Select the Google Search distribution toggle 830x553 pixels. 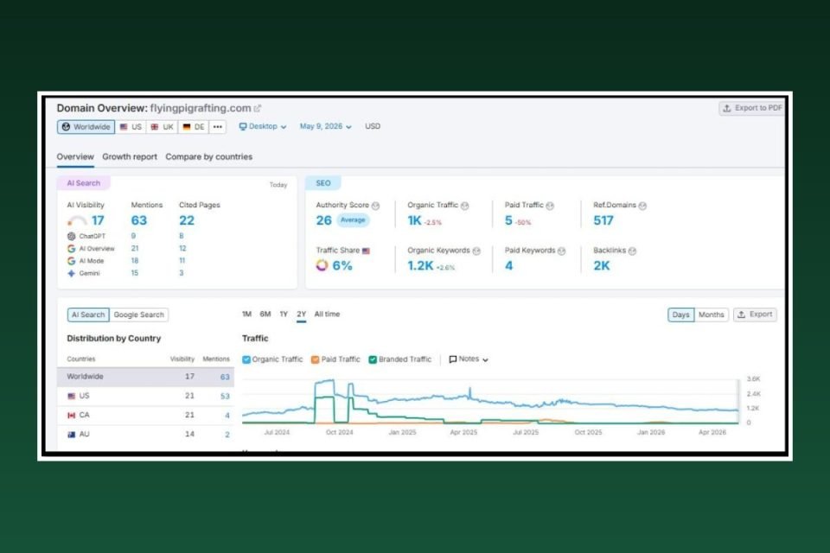tap(138, 315)
